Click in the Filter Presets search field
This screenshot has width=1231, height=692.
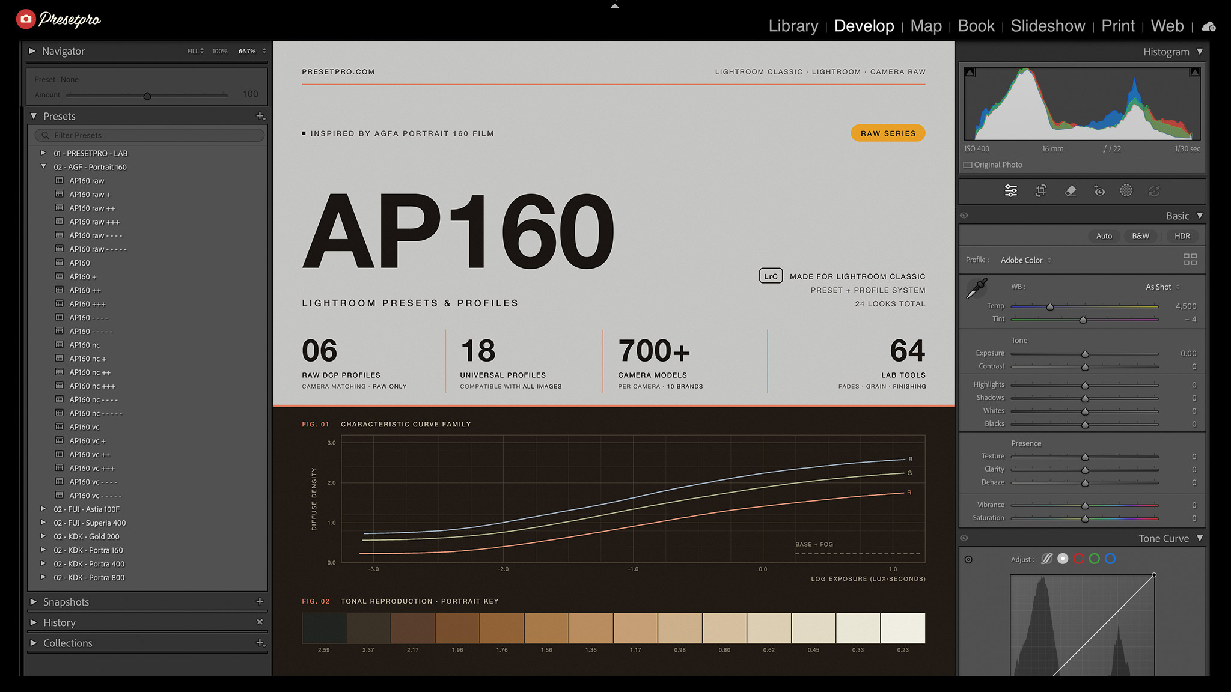click(x=150, y=135)
